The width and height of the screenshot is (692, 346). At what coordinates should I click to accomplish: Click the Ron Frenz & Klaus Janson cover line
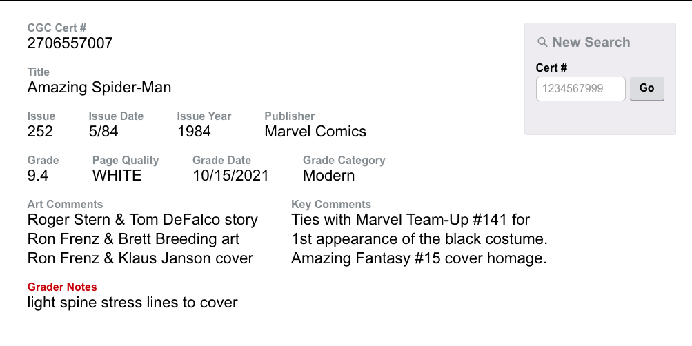140,258
